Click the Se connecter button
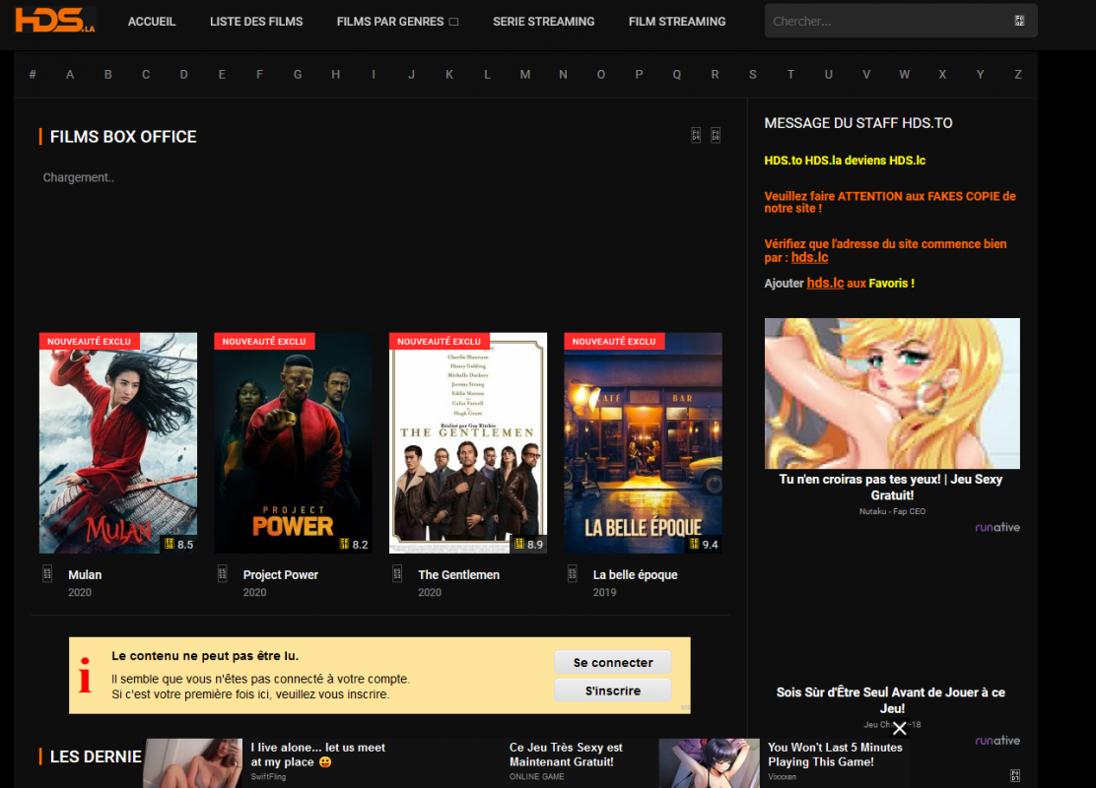Viewport: 1096px width, 788px height. coord(613,662)
